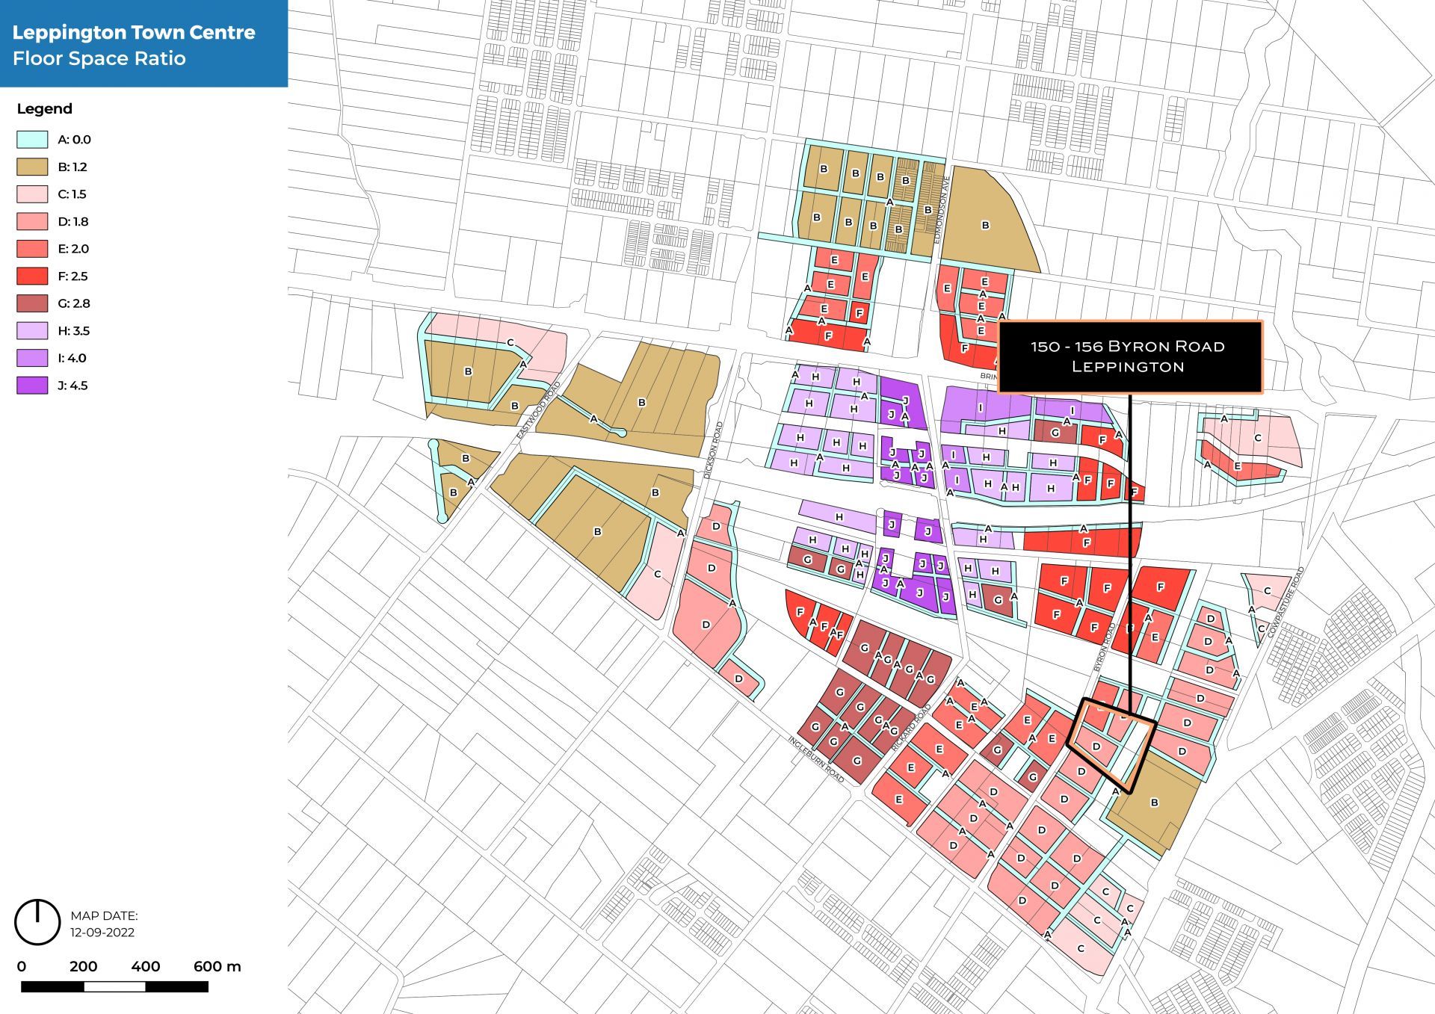The width and height of the screenshot is (1435, 1014).
Task: Click the F: 2.5 red legend swatch
Action: coord(32,276)
